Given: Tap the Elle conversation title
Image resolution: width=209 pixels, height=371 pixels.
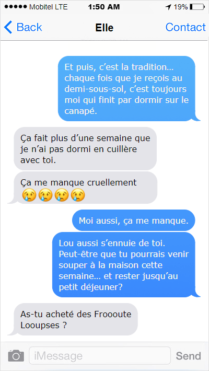Looking at the screenshot, I should [104, 28].
